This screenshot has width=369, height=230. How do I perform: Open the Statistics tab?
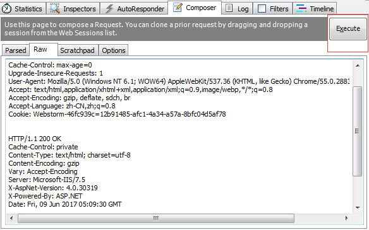tap(23, 9)
